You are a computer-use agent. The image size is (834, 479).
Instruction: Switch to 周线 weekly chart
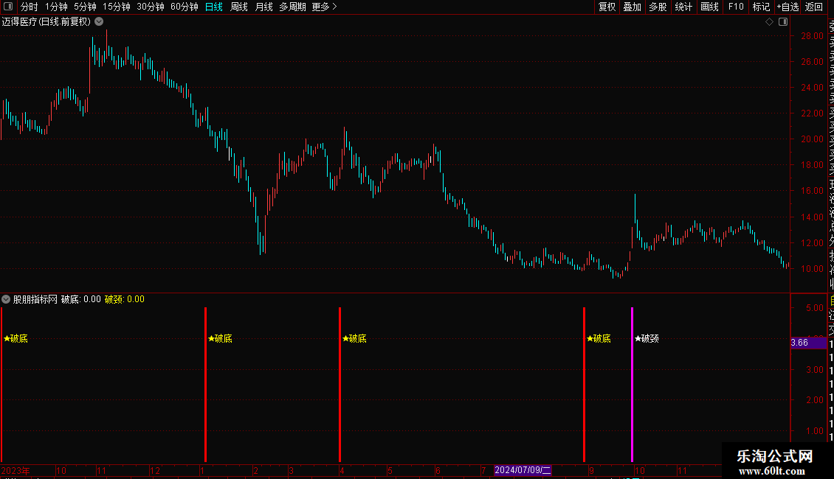click(x=239, y=7)
